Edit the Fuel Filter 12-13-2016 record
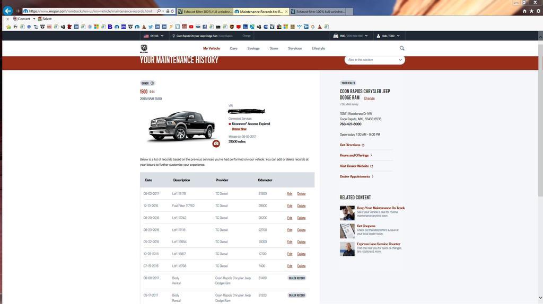Screen dimensions: 543x304 pos(290,206)
